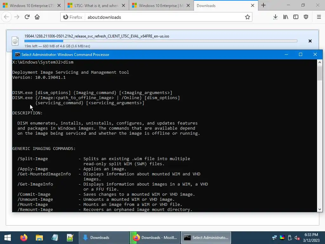Click the USB safely remove tray icon
Viewport: 325px width, 244px height.
click(x=290, y=238)
